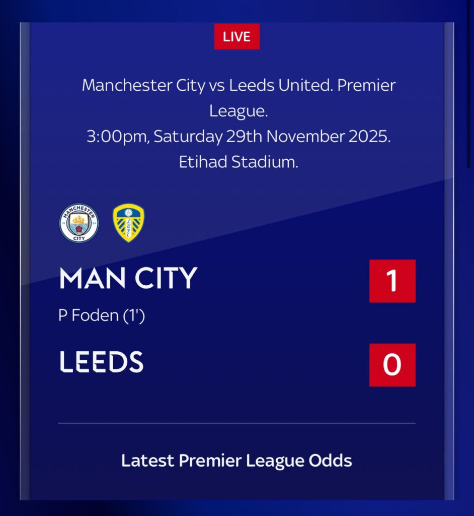Click the Manchester City club crest
Screen dimensions: 474x516
(x=79, y=223)
